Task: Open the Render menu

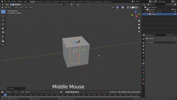Action: 14,2
